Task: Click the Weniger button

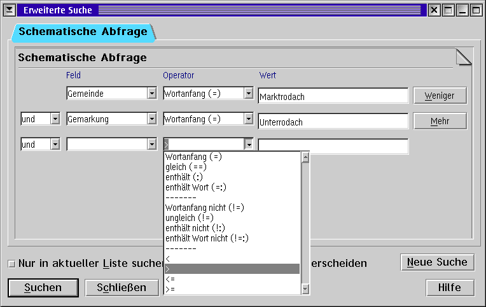Action: (x=440, y=96)
